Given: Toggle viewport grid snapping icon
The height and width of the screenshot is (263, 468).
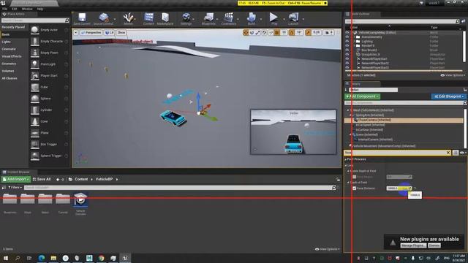Looking at the screenshot, I should [x=276, y=32].
